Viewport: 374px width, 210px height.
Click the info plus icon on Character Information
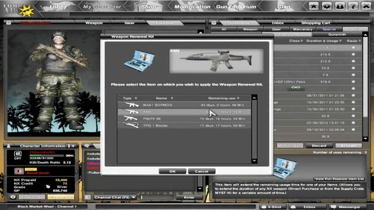tap(71, 146)
